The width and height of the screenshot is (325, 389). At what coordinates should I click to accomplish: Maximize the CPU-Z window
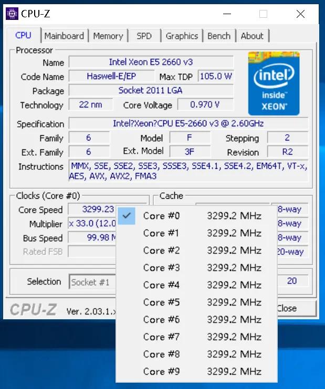click(263, 14)
